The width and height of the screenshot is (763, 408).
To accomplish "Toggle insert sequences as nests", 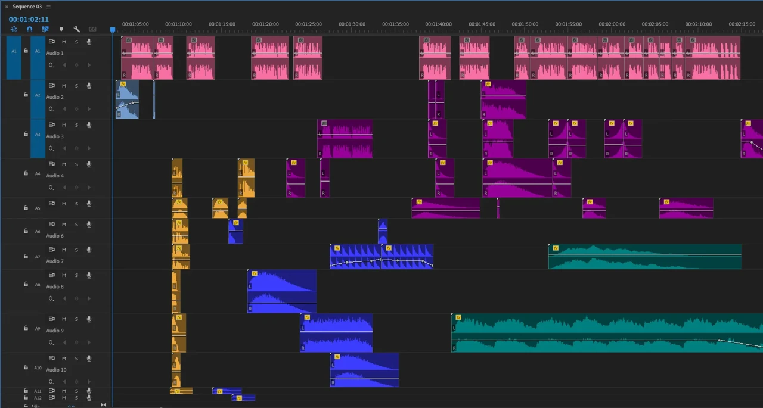I will pyautogui.click(x=14, y=29).
